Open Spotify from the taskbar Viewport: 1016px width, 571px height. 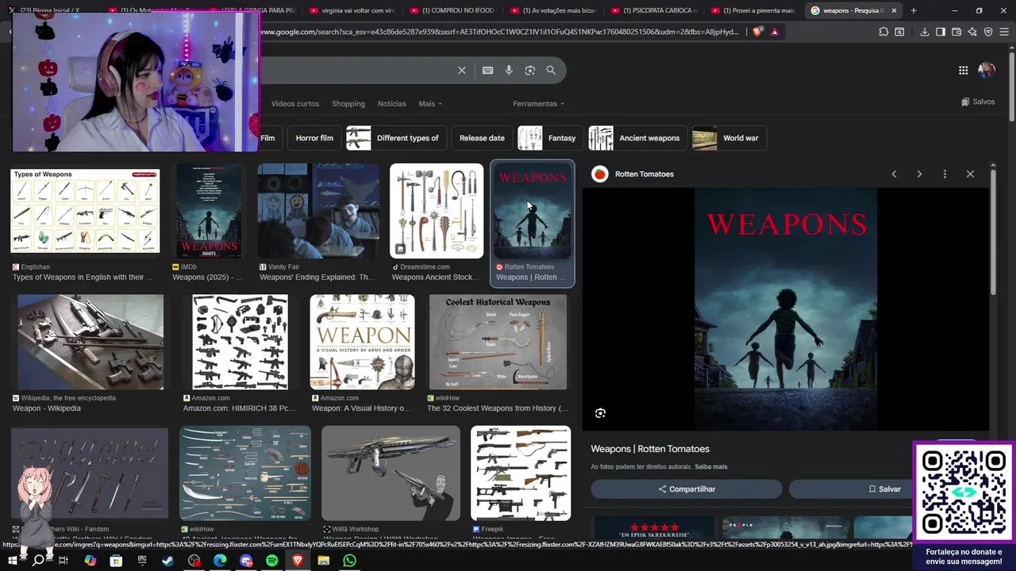pos(271,561)
